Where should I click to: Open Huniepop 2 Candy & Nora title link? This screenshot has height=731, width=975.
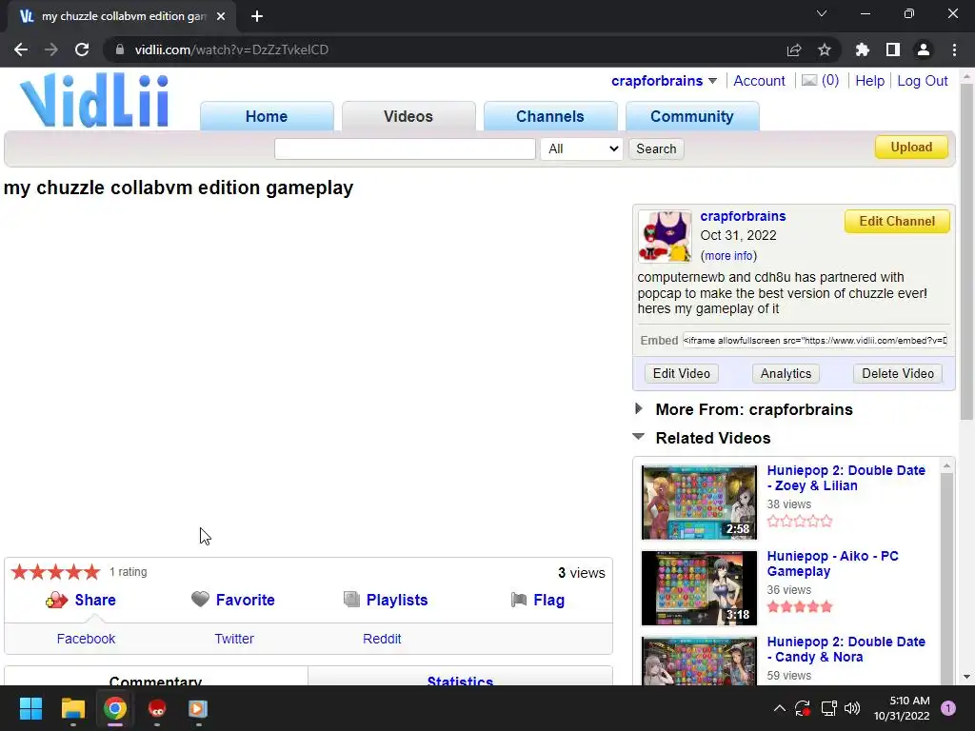click(x=846, y=649)
